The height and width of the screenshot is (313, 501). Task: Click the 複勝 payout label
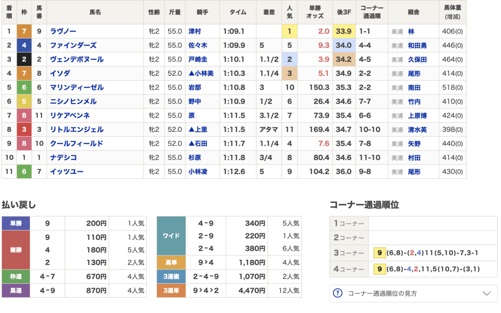pyautogui.click(x=16, y=250)
